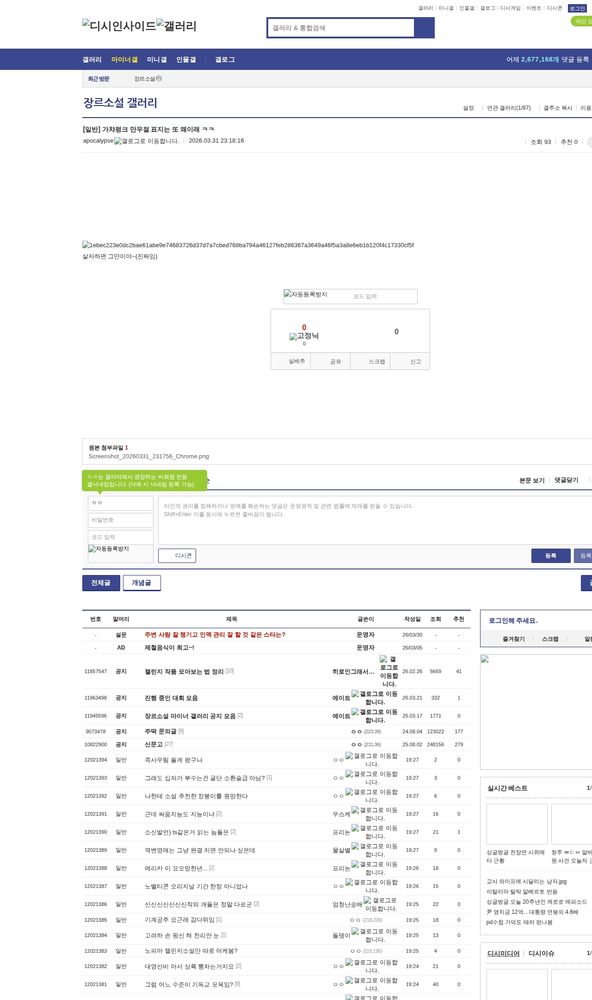Click the 비밀번호 field in comment form
Image resolution: width=592 pixels, height=1000 pixels.
[x=120, y=520]
